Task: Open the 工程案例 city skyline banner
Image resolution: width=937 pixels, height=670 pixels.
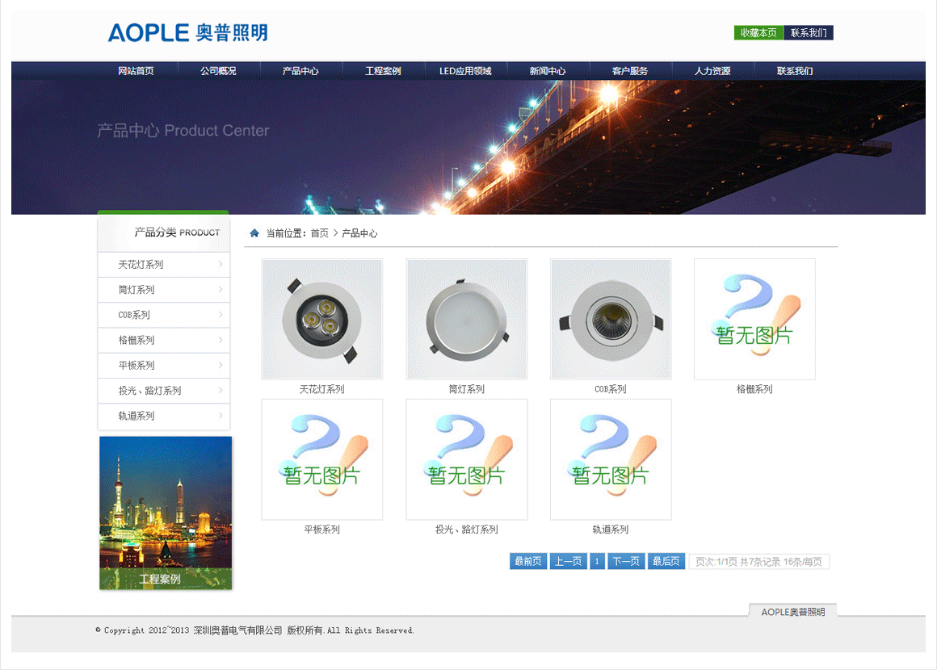Action: pos(166,513)
